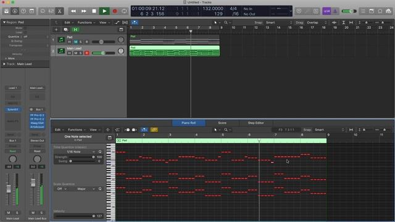Open Tracks area Snap Smart dropdown
395x222 pixels.
coord(278,22)
